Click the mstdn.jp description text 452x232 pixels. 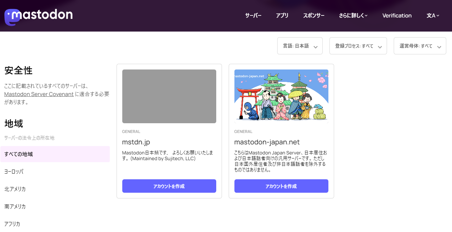pos(168,156)
